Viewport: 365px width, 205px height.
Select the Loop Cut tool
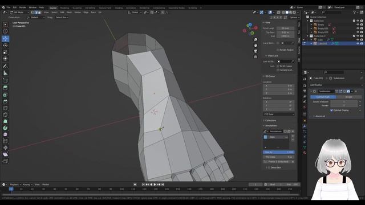coord(5,108)
